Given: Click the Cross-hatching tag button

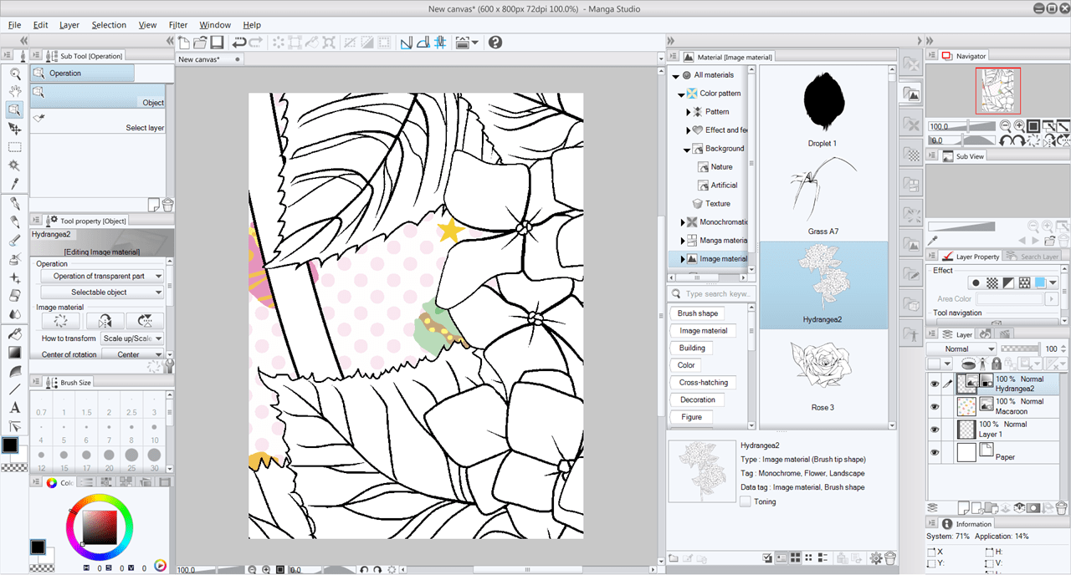Looking at the screenshot, I should pyautogui.click(x=703, y=383).
